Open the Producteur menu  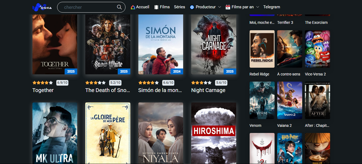click(x=205, y=7)
